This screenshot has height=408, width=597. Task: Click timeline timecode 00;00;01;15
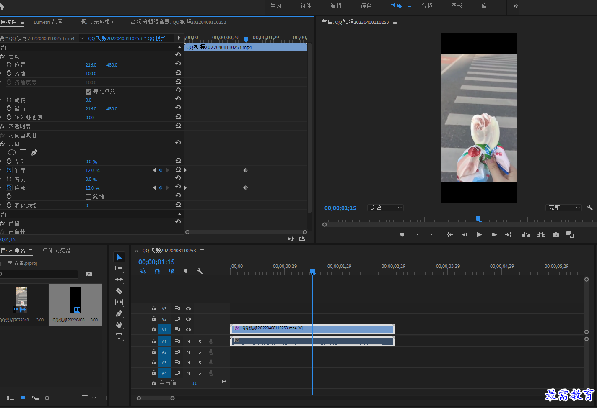tap(157, 262)
